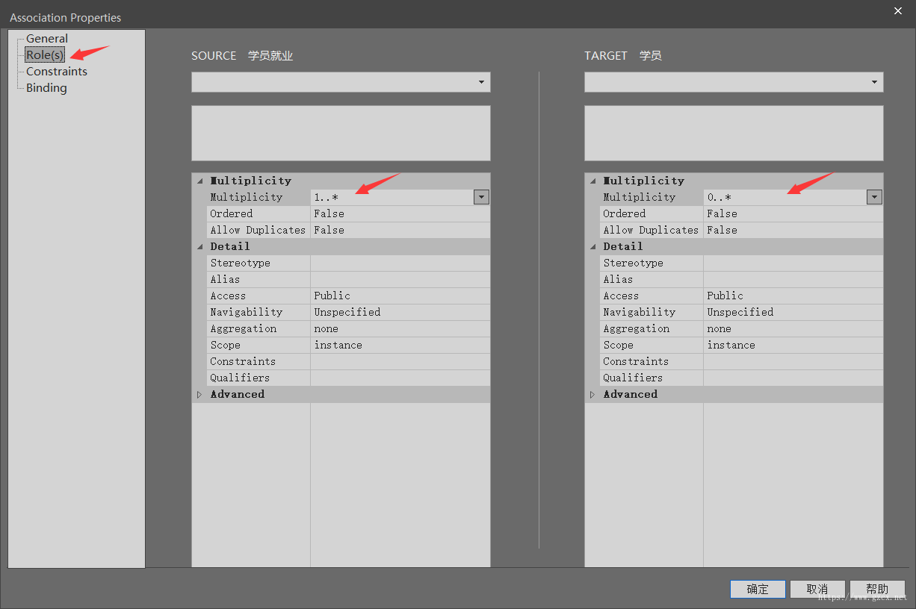Expand the target Advanced section
Viewport: 916px width, 609px height.
pos(592,394)
